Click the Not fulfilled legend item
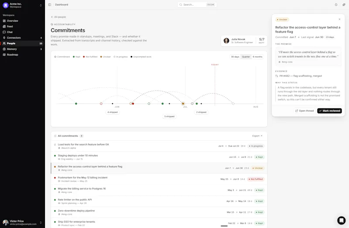Screen dimensions: 349x228 tap(90, 57)
